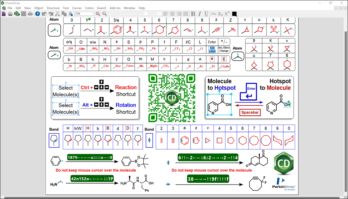Click the "38→→→↑↑9f" green shortcut label

tap(208, 179)
